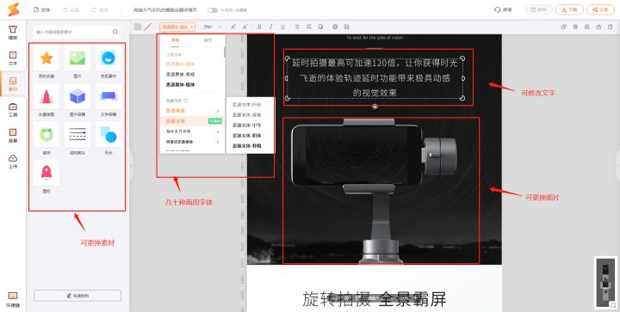Contact support via the headset 客服 icon
Screen dimensions: 620x312
(x=503, y=9)
